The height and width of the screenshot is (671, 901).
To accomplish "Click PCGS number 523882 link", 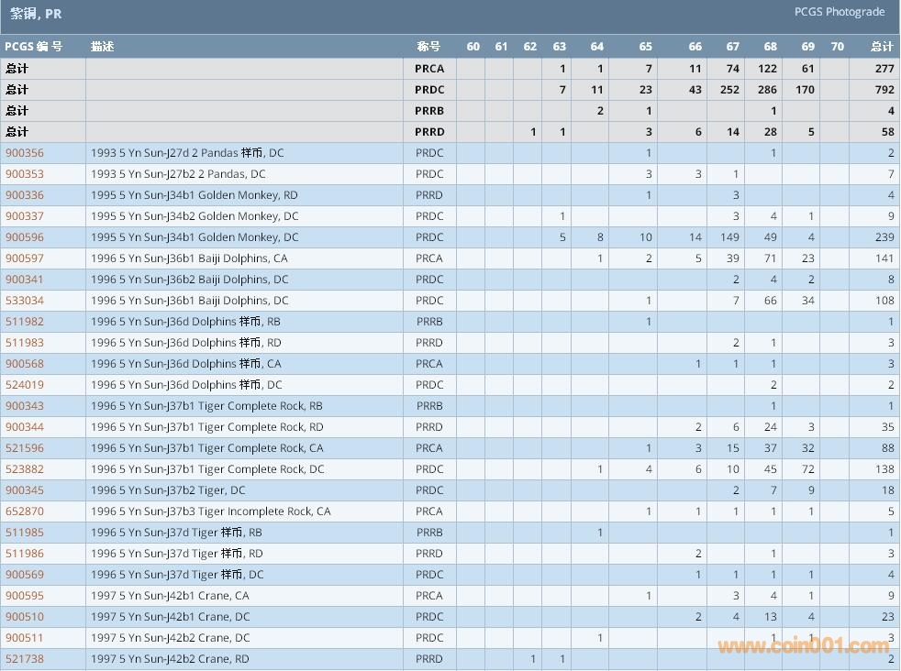I will [25, 469].
